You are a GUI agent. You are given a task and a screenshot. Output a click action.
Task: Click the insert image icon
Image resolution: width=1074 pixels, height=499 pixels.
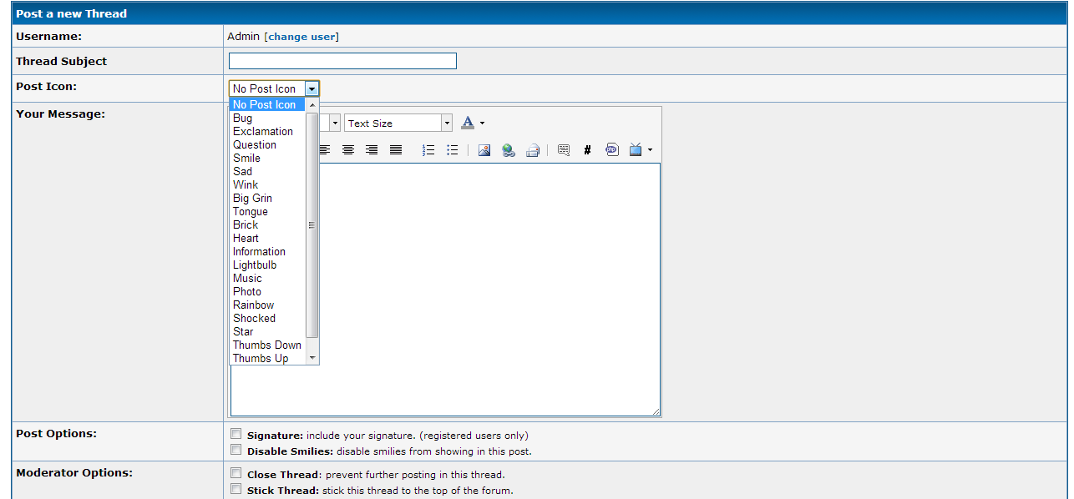[x=484, y=150]
